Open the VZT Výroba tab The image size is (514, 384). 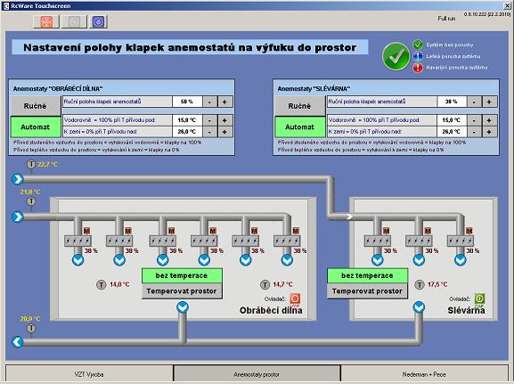pyautogui.click(x=89, y=374)
